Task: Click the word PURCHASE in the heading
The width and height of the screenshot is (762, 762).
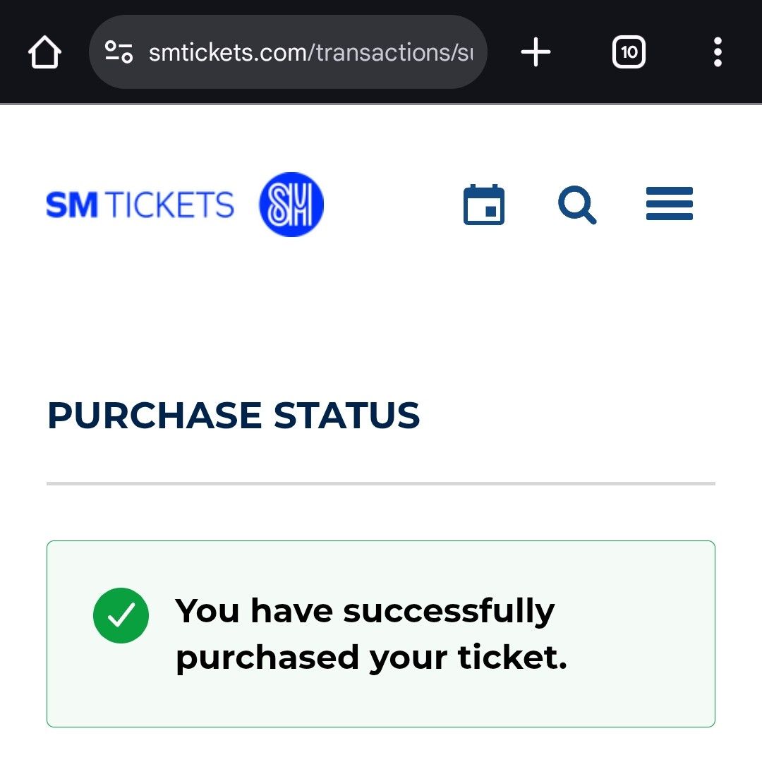Action: pyautogui.click(x=154, y=416)
